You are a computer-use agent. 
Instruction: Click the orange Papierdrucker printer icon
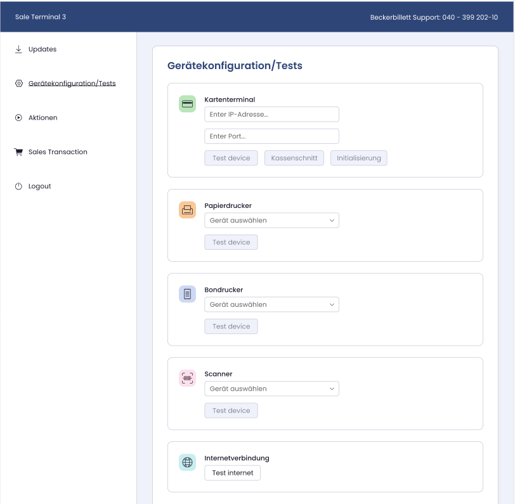187,210
